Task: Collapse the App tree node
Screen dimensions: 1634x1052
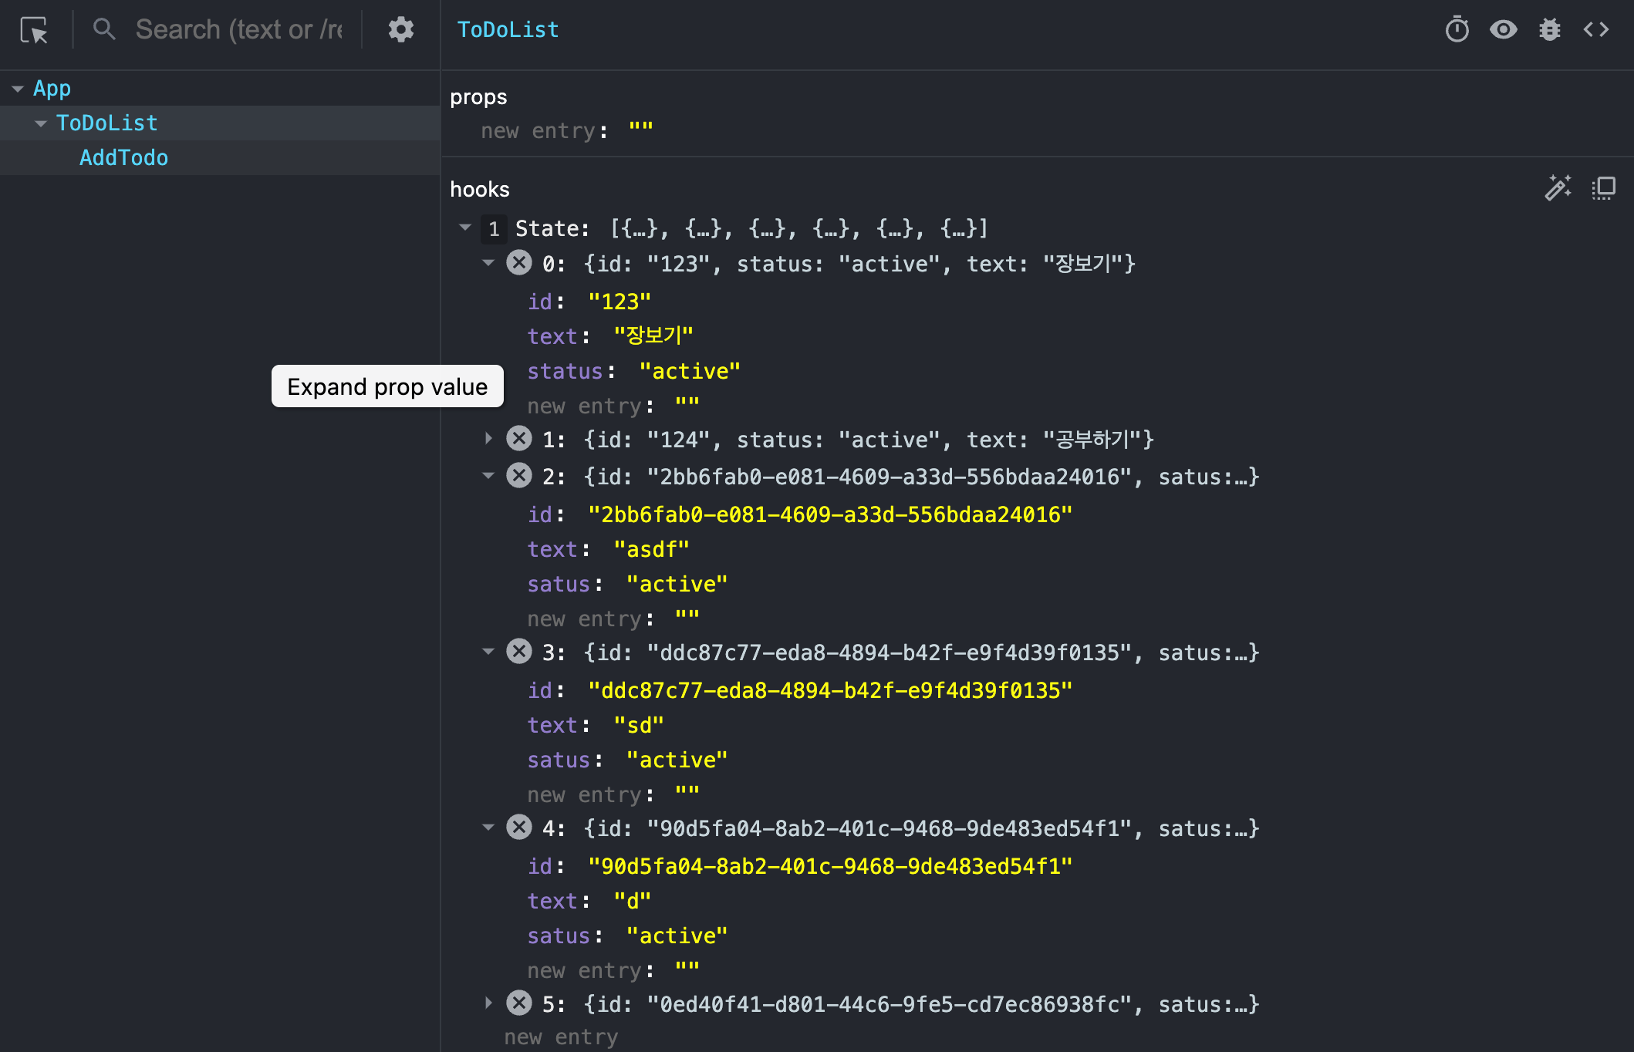Action: [18, 89]
